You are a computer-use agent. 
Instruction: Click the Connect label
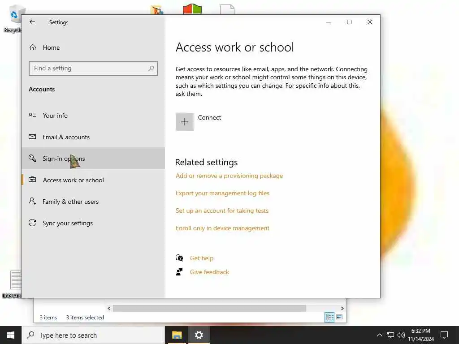coord(209,118)
